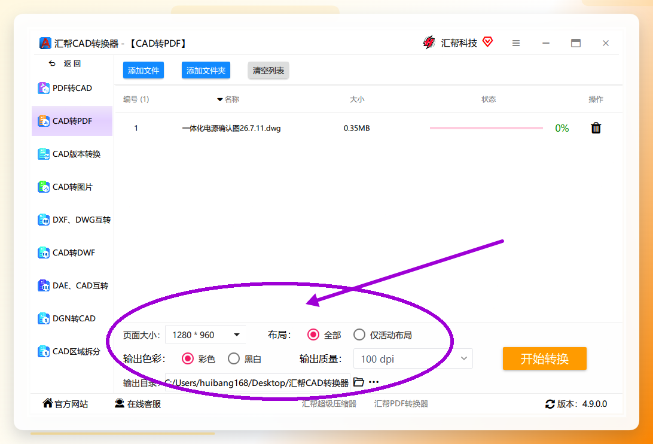Select the 仅活动布局 radio button

click(x=359, y=334)
